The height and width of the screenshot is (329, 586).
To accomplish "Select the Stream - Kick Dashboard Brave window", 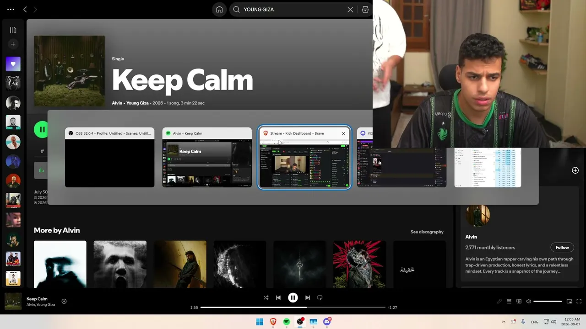I will click(x=304, y=157).
